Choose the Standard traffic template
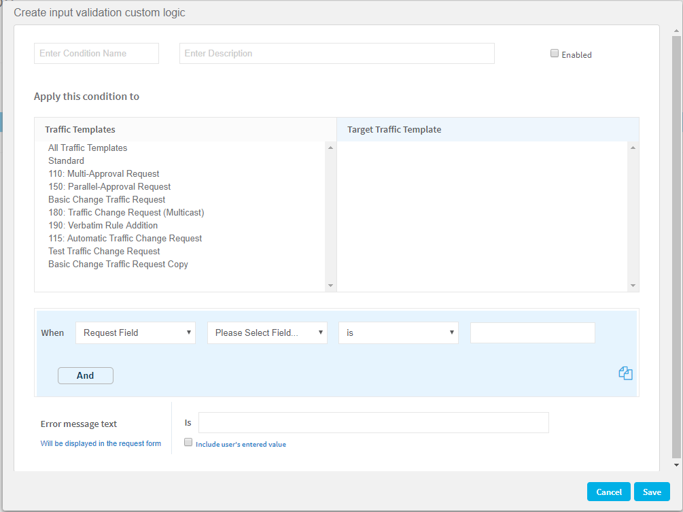 tap(66, 160)
